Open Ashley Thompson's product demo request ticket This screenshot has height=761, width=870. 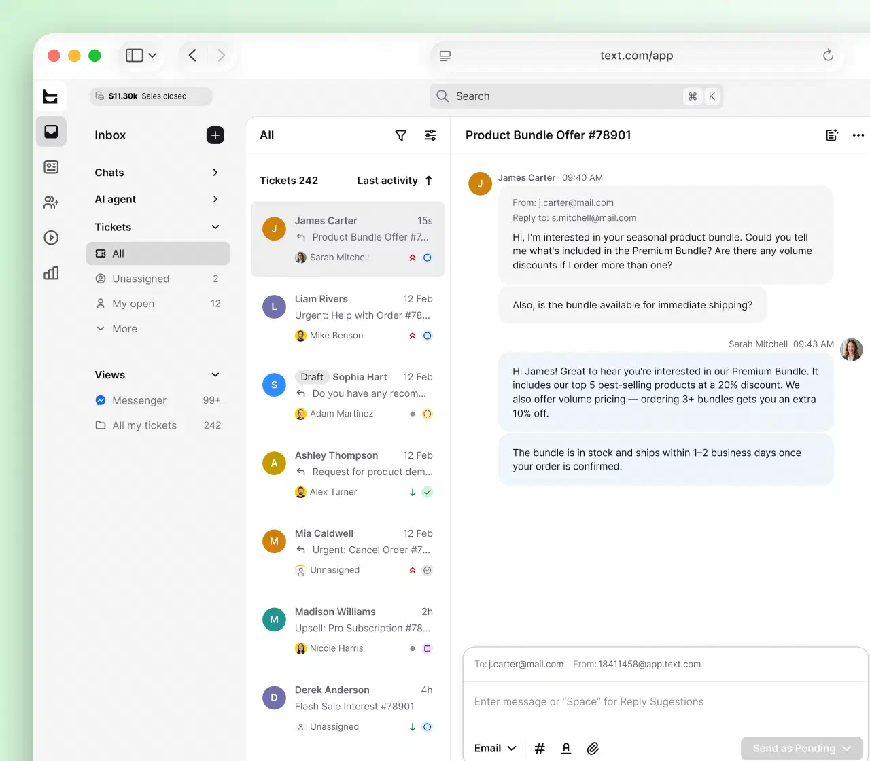pyautogui.click(x=348, y=474)
